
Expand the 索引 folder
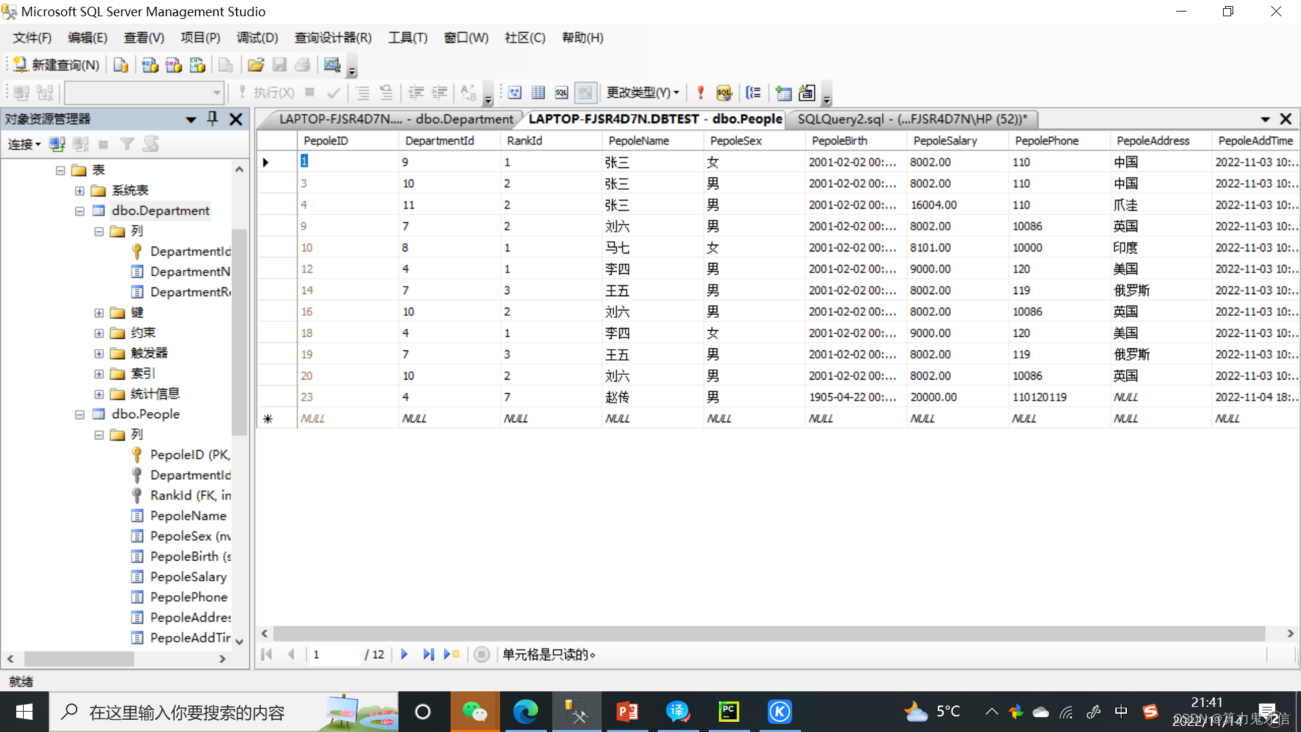(x=99, y=373)
